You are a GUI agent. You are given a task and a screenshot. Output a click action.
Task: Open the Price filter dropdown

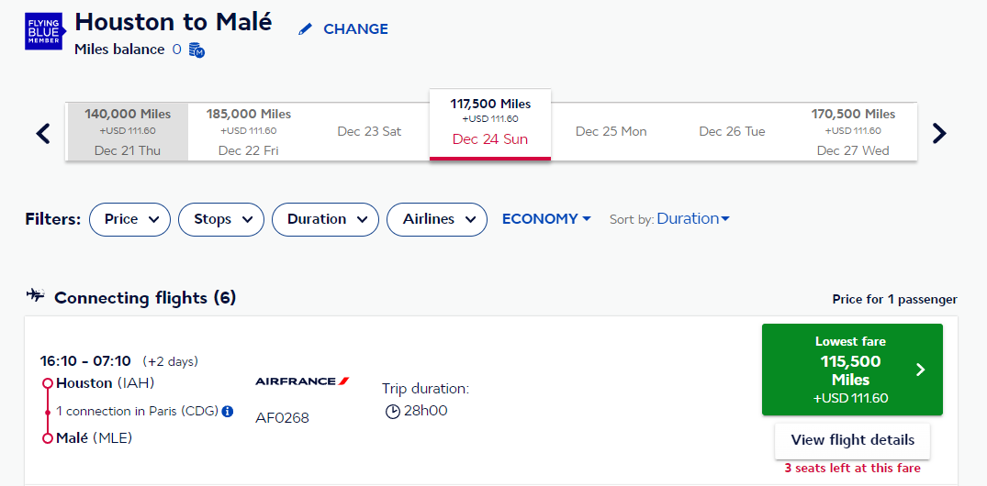pos(129,219)
